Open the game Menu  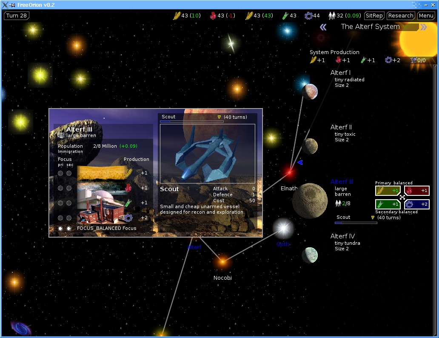tap(426, 16)
